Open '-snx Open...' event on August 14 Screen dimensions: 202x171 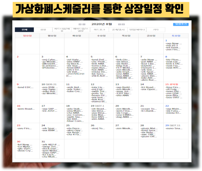pyautogui.click(x=149, y=89)
